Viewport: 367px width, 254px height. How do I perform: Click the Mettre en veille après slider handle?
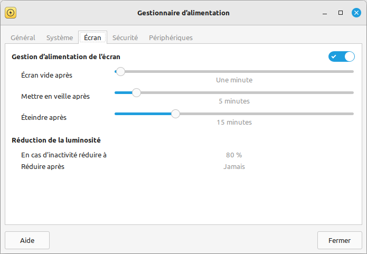coord(136,93)
